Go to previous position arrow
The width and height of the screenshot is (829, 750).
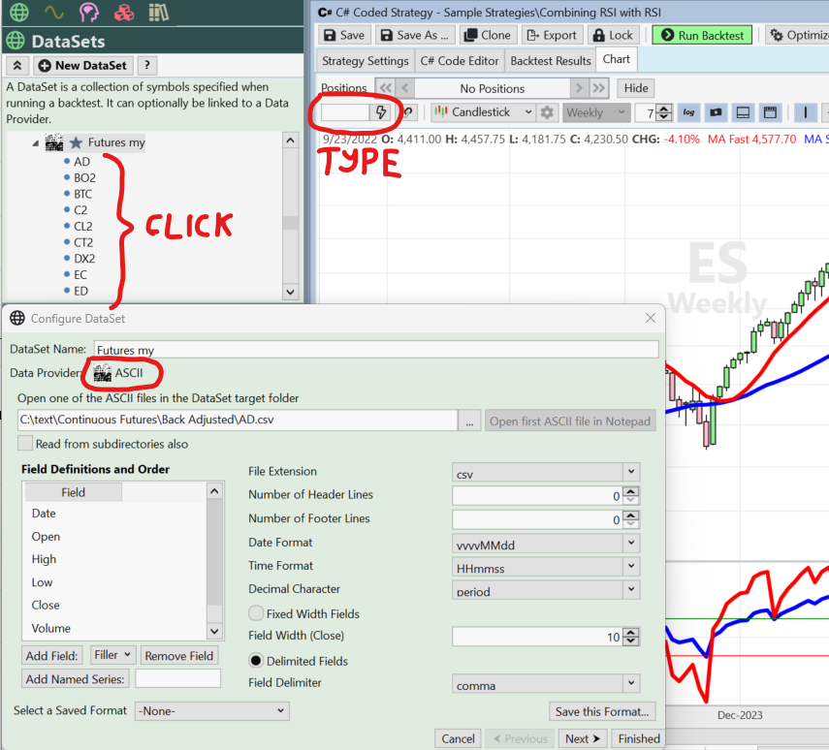point(405,88)
